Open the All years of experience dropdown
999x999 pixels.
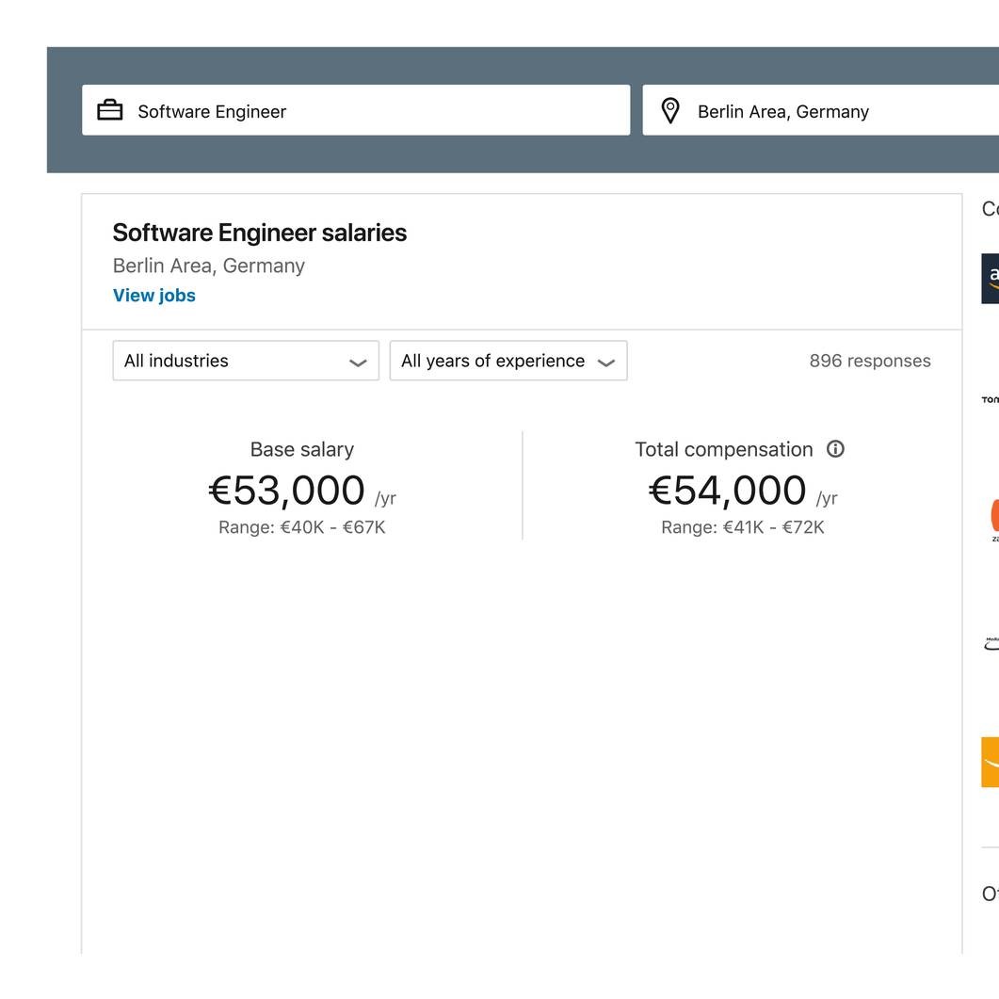coord(508,361)
